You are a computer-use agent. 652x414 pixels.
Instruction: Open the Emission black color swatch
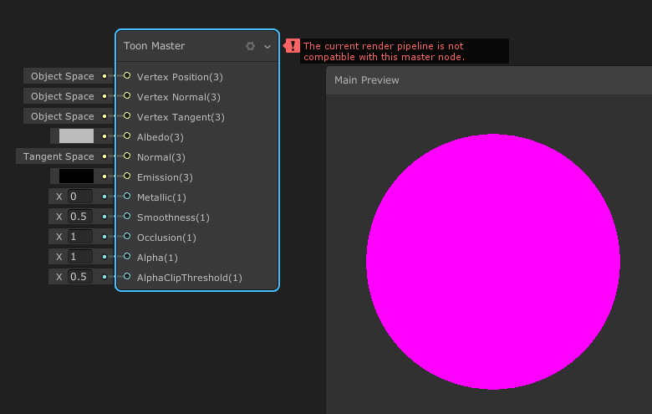[77, 176]
